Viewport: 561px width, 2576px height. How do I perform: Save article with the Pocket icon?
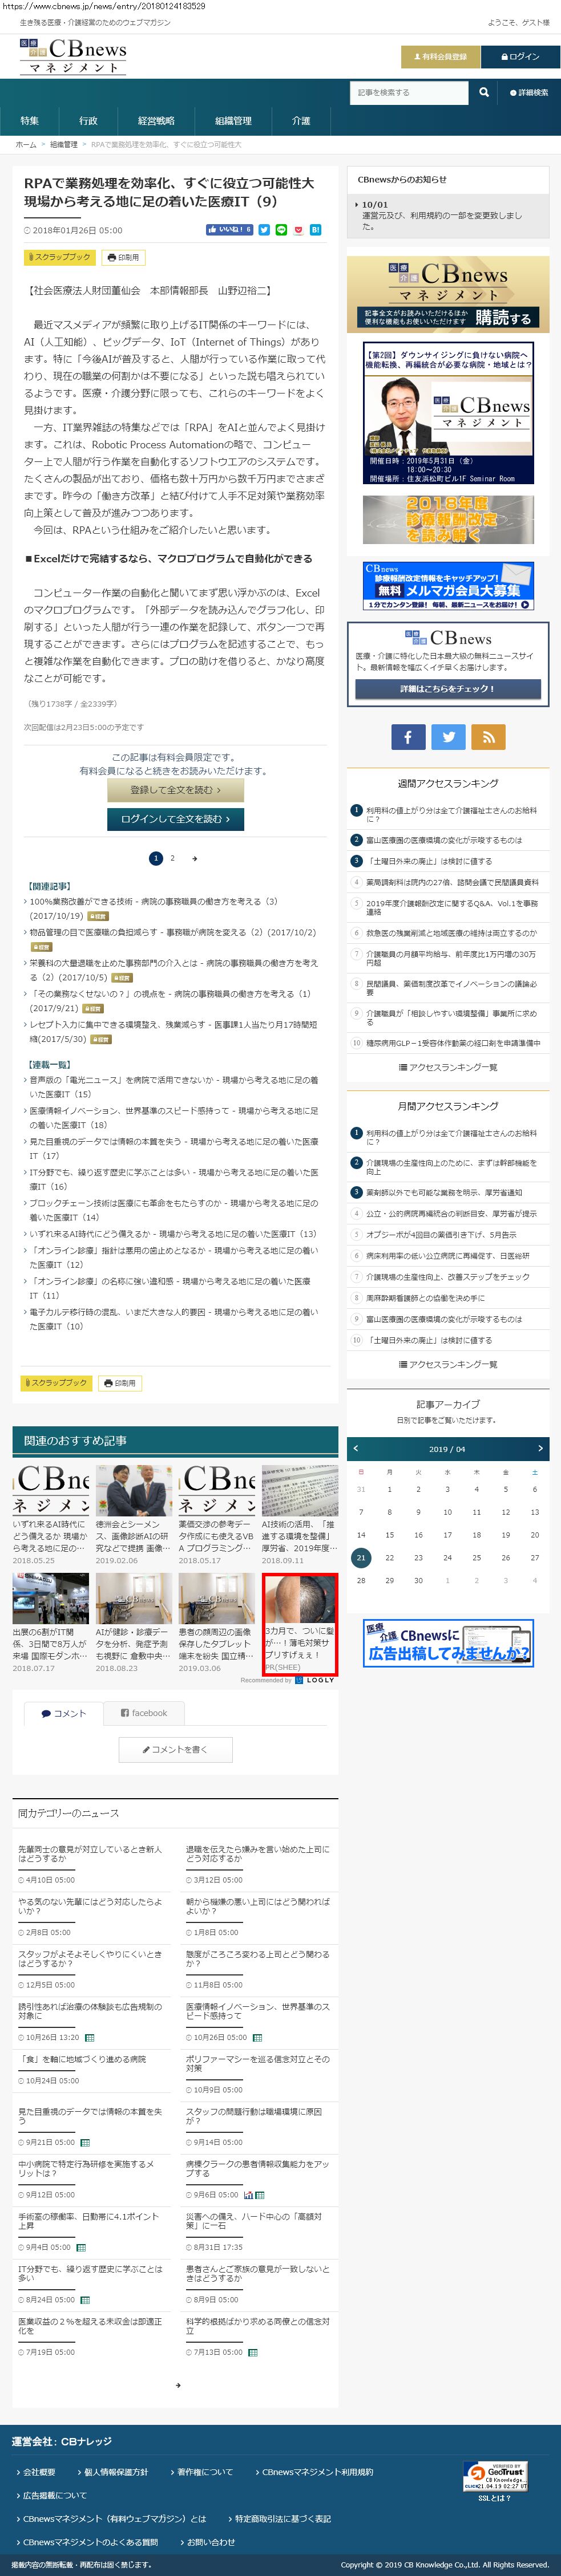[x=298, y=230]
